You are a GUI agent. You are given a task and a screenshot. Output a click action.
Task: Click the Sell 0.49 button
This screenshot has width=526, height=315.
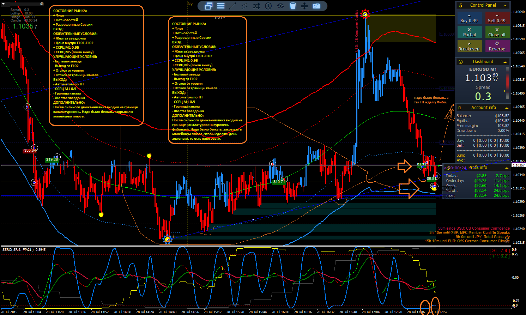[497, 18]
